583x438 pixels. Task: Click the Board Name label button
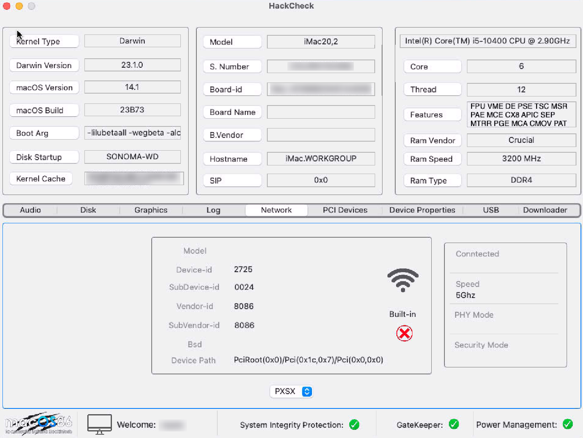point(232,112)
